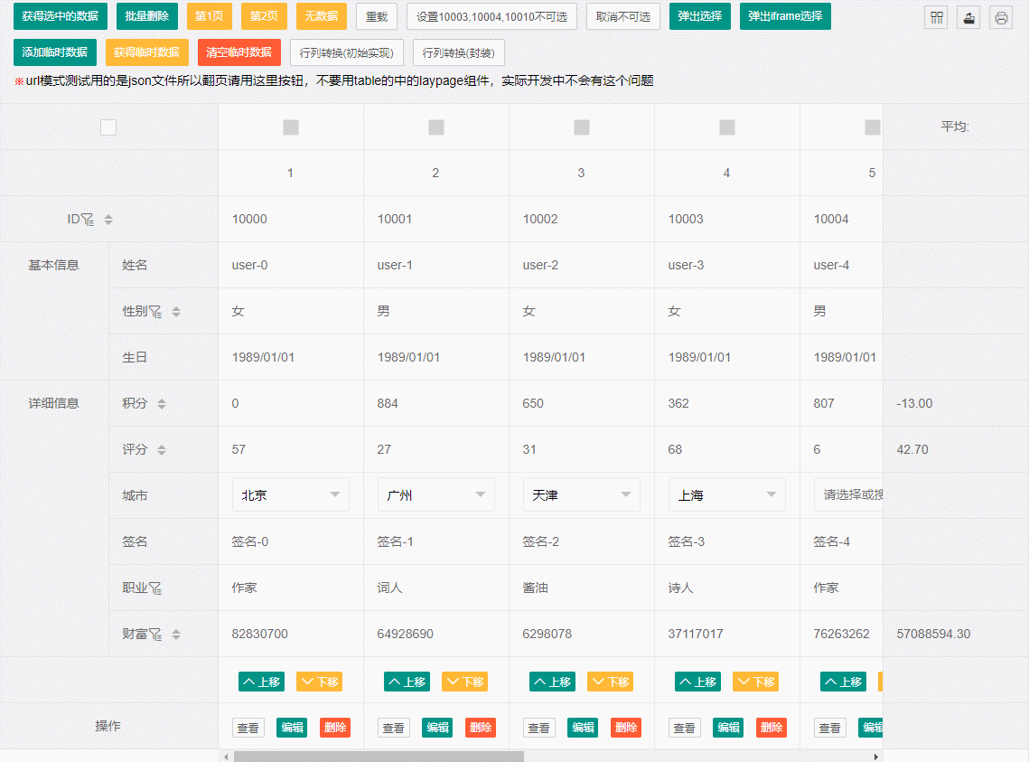Click 批量删除 button

pos(147,16)
